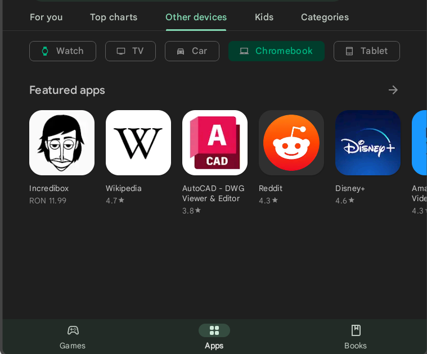Open the Reddit app icon
The height and width of the screenshot is (354, 427).
[291, 143]
